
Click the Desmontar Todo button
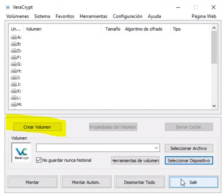[139, 182]
